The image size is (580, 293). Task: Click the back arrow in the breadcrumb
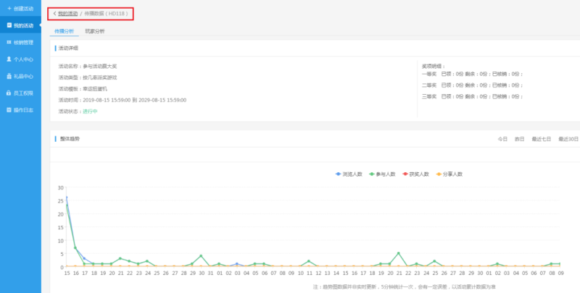pyautogui.click(x=54, y=14)
